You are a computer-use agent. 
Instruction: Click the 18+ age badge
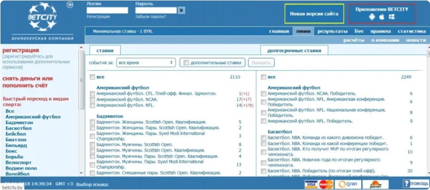click(x=70, y=5)
